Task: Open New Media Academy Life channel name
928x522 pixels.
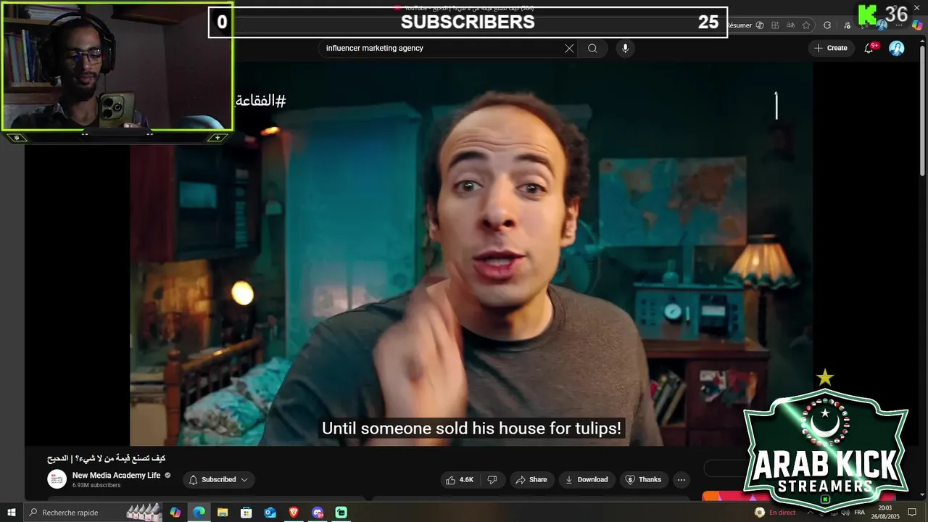Action: click(117, 476)
